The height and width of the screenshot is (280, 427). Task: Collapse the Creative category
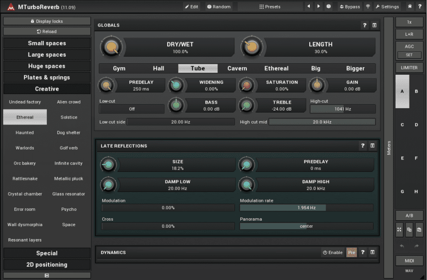[47, 89]
